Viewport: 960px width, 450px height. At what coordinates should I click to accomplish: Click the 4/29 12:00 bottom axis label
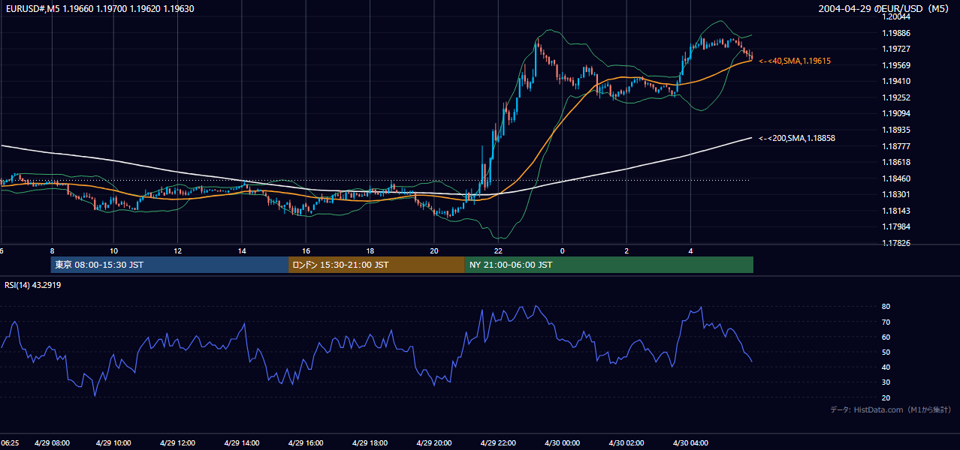[x=177, y=442]
